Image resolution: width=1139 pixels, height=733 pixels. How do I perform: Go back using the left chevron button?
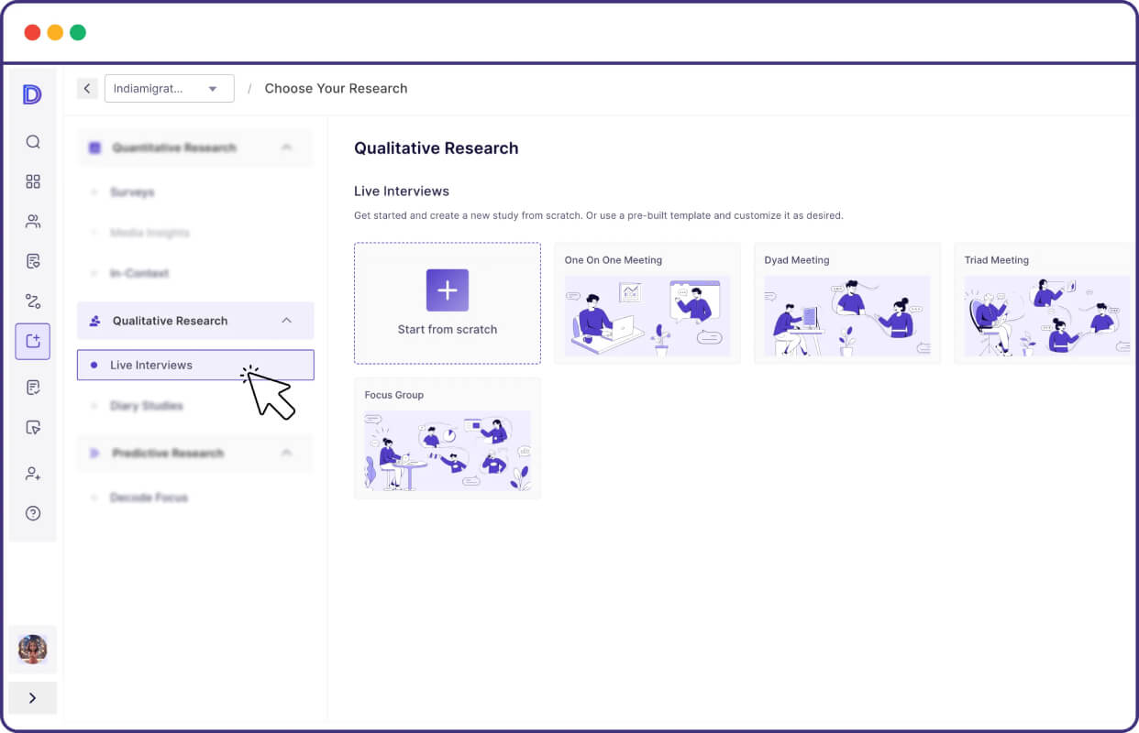point(87,89)
